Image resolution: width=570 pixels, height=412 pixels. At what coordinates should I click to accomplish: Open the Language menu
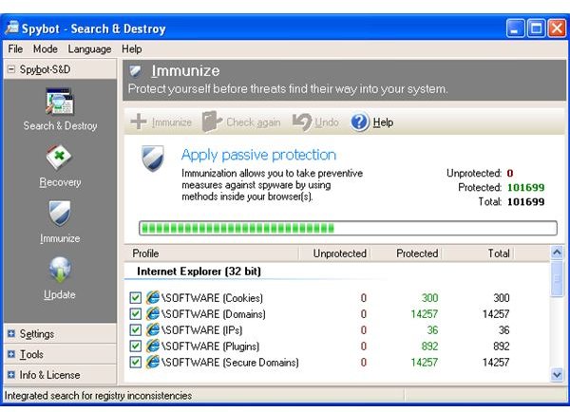(89, 49)
